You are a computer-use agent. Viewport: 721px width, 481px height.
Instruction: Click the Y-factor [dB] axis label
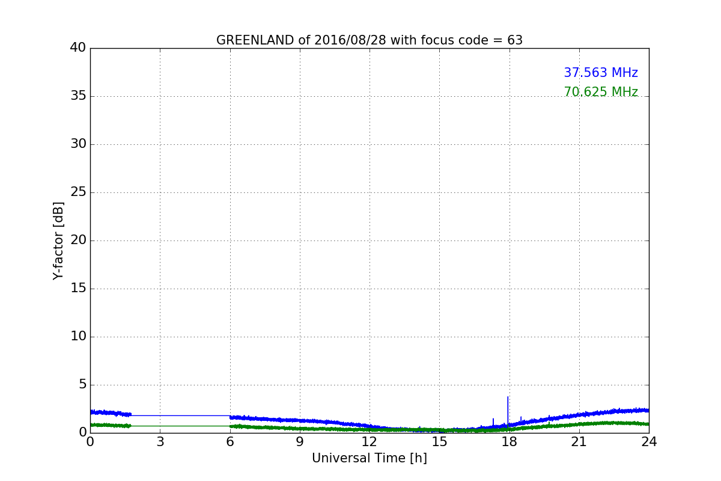[58, 240]
